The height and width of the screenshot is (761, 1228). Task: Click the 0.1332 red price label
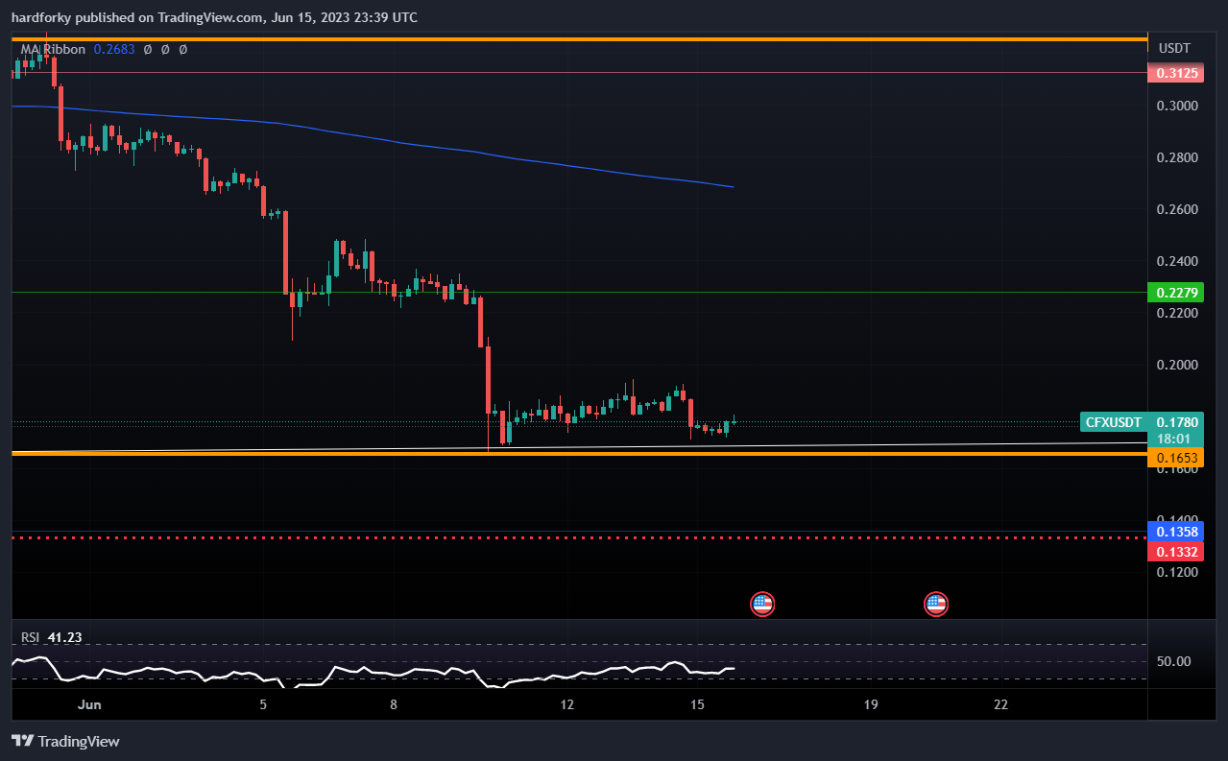pyautogui.click(x=1175, y=551)
